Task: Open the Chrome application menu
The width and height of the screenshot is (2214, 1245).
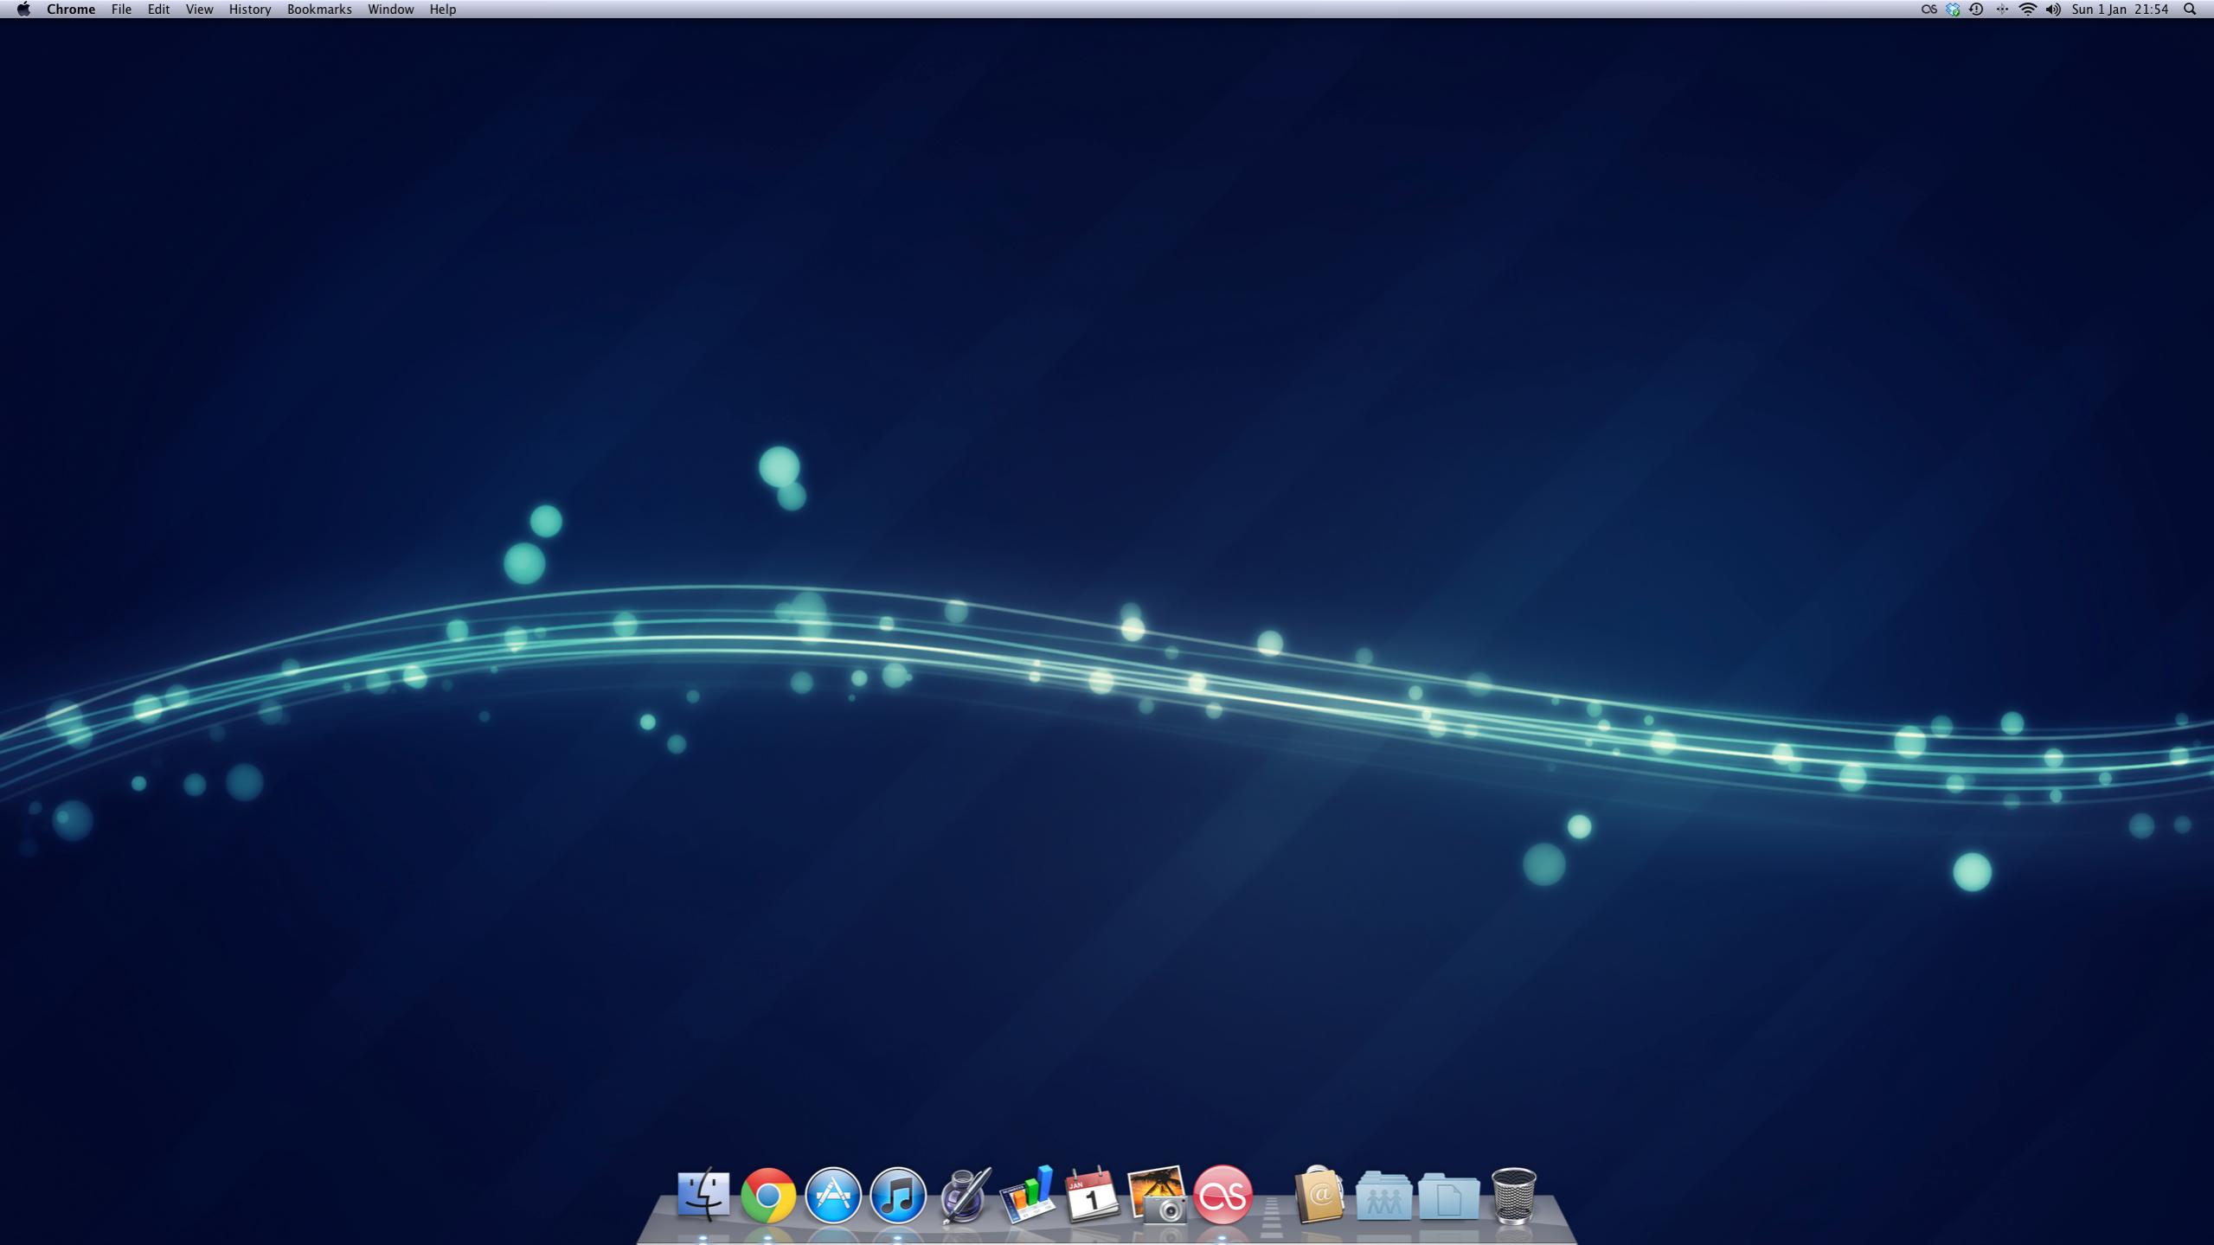Action: [71, 10]
